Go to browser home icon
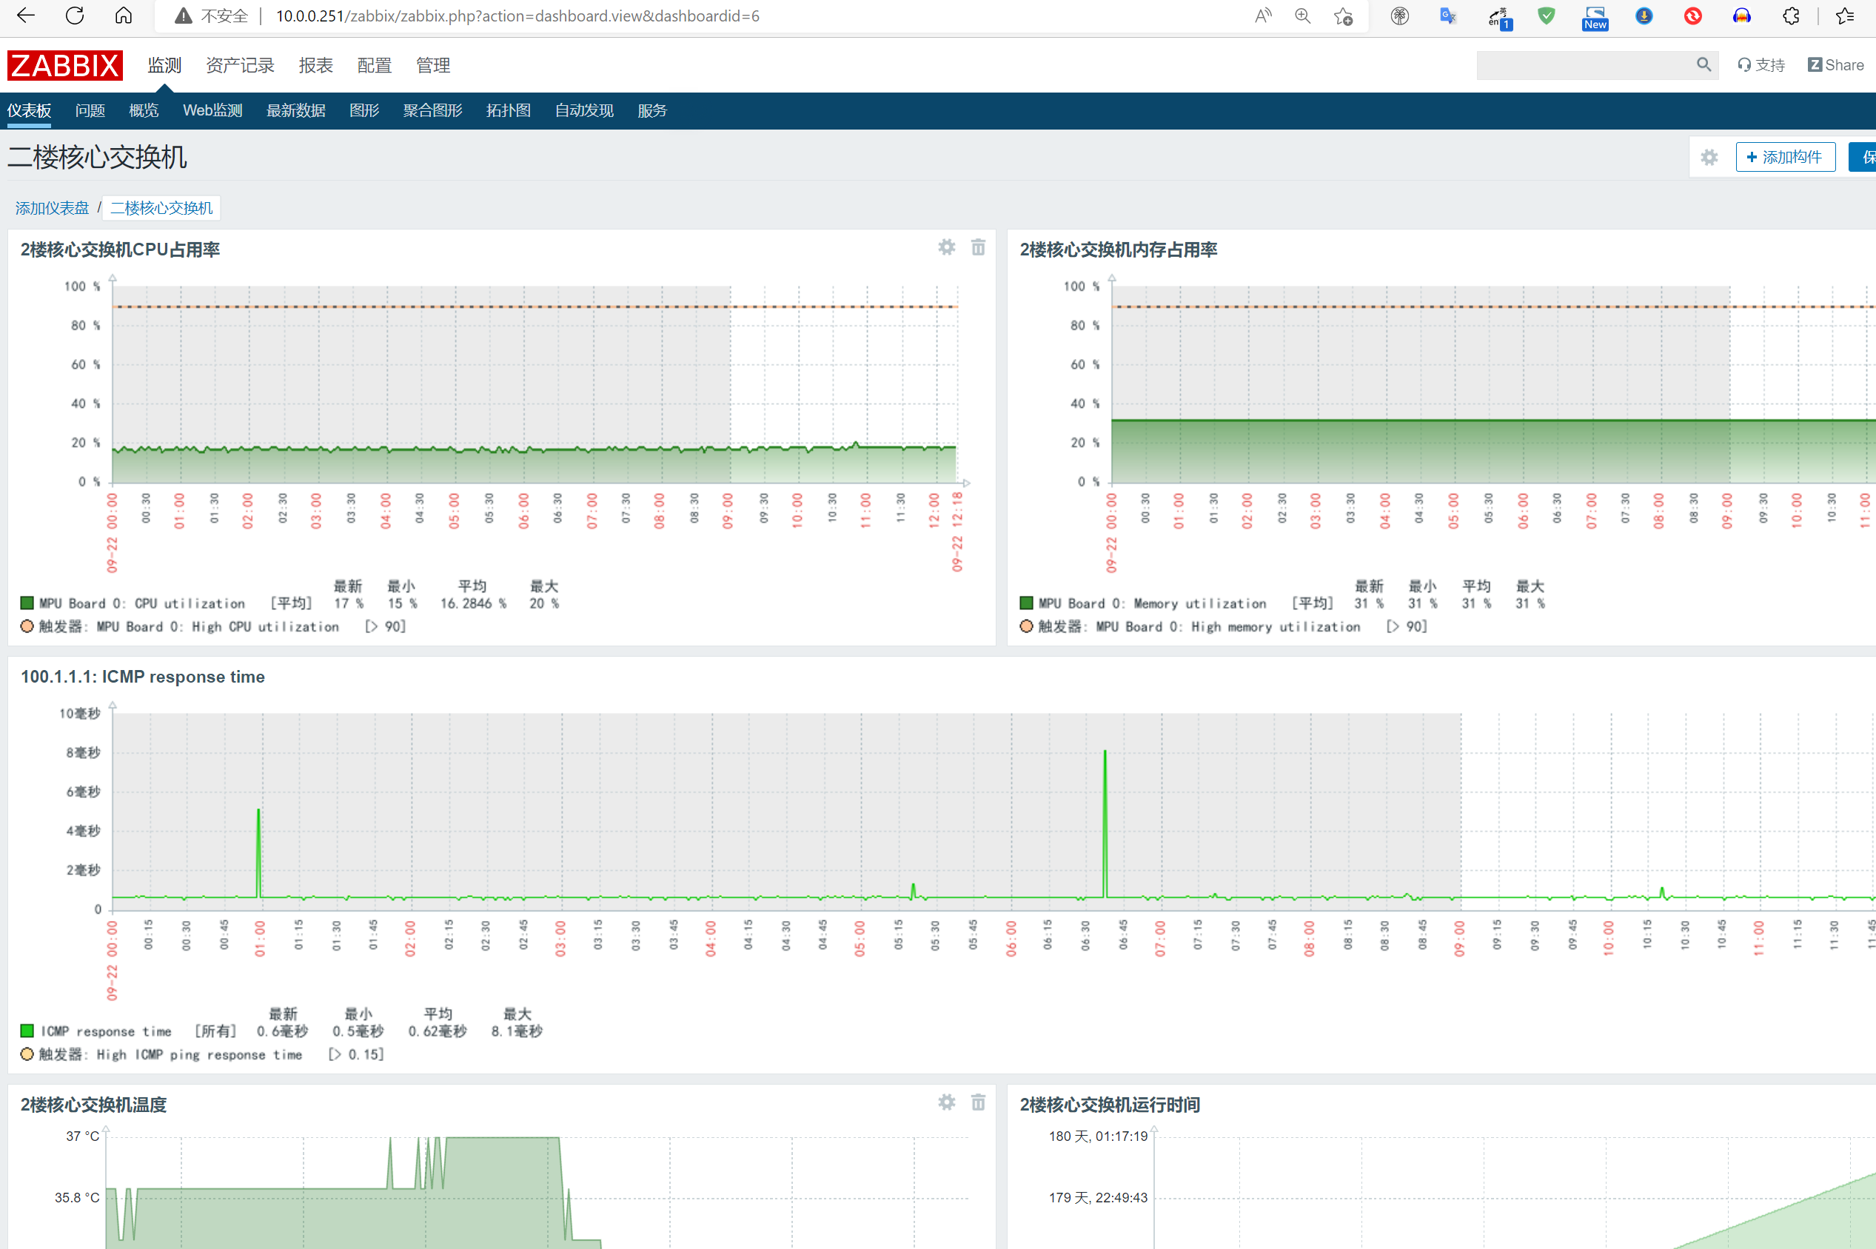1876x1249 pixels. [124, 16]
